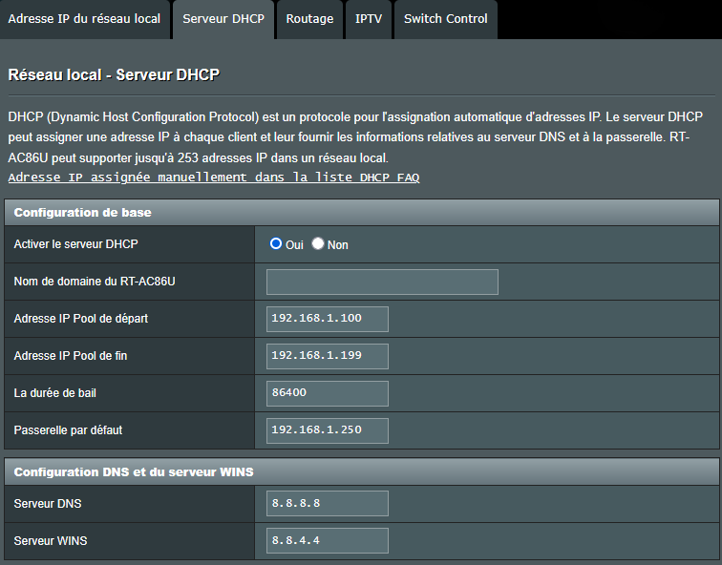Image resolution: width=722 pixels, height=565 pixels.
Task: Go to the IPTV tab
Action: coord(369,19)
